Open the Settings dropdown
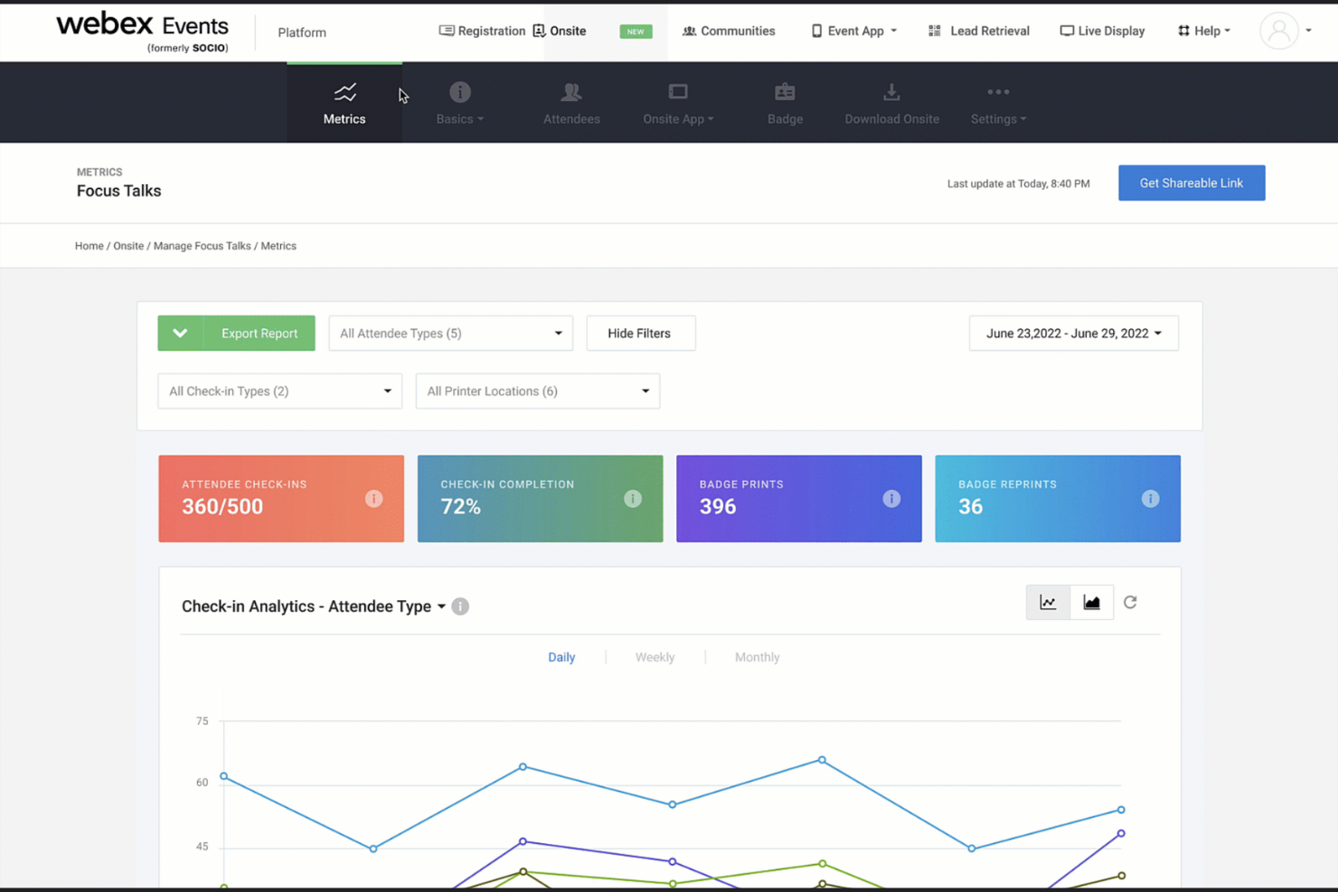 (998, 103)
